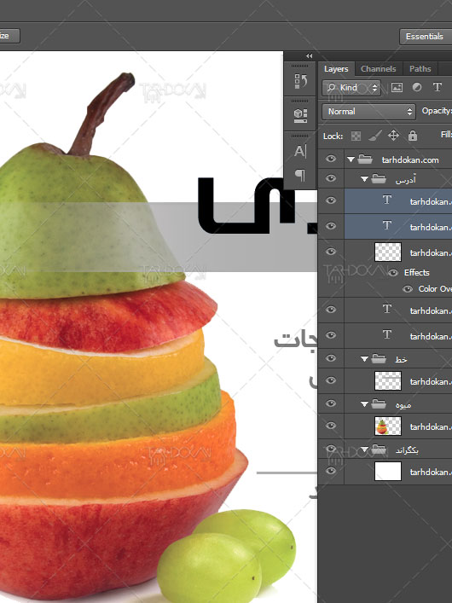452x603 pixels.
Task: Lock transparent pixels icon
Action: [x=356, y=136]
